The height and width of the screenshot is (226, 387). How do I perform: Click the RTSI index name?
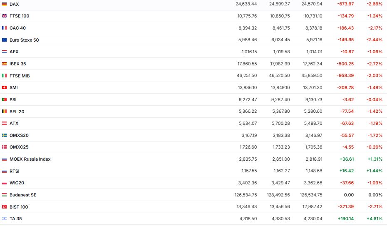(15, 171)
